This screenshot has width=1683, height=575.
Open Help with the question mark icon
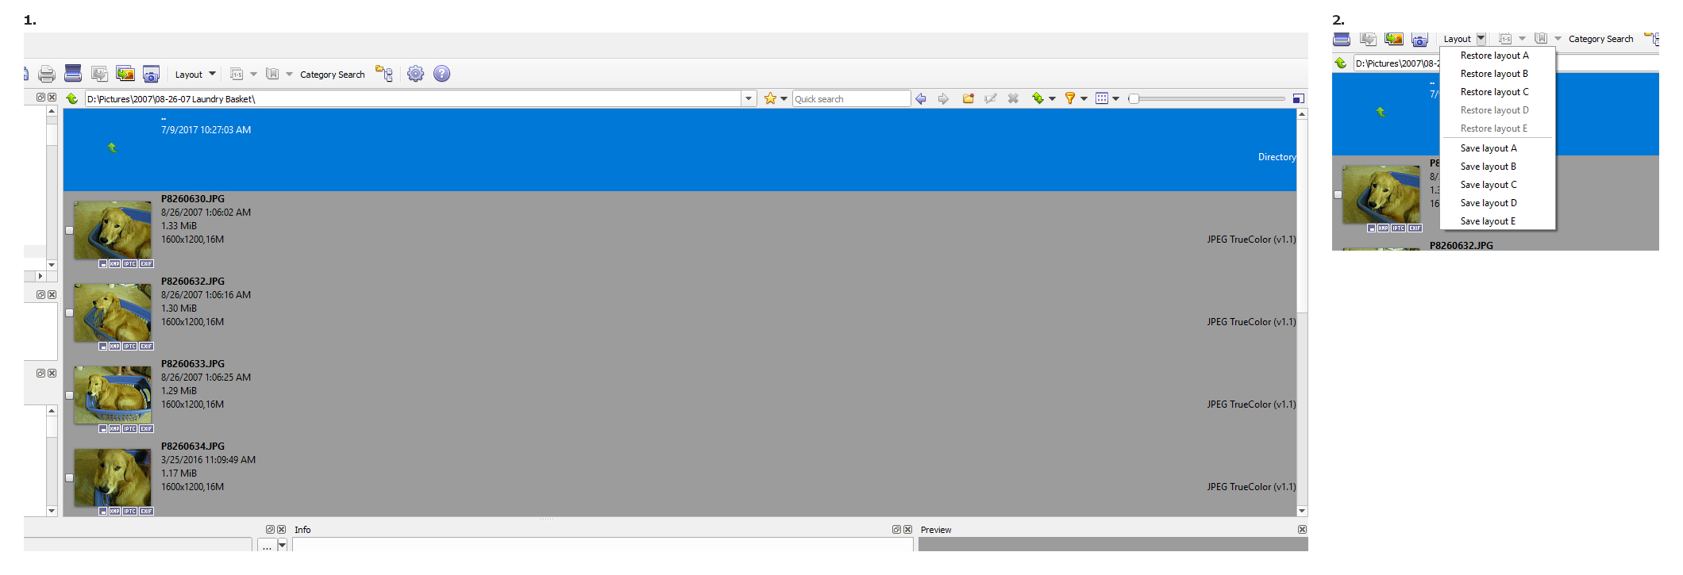(x=442, y=74)
